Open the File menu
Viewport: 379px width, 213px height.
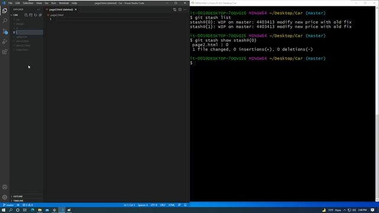click(11, 3)
